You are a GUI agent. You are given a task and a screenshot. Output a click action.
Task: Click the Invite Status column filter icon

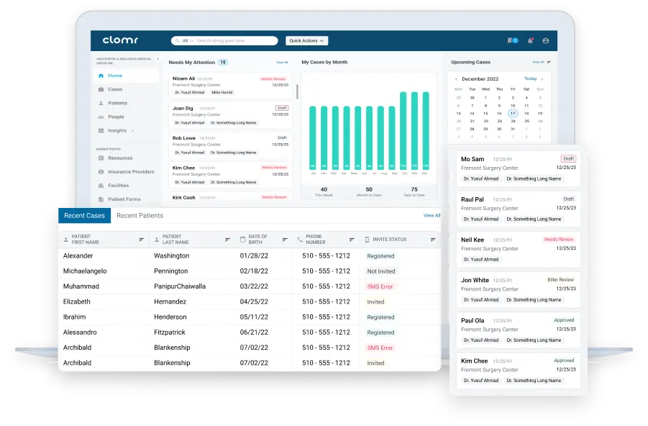[x=434, y=240]
